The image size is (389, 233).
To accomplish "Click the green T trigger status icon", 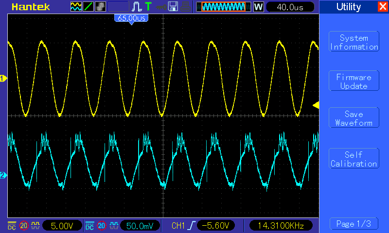I will pyautogui.click(x=148, y=7).
